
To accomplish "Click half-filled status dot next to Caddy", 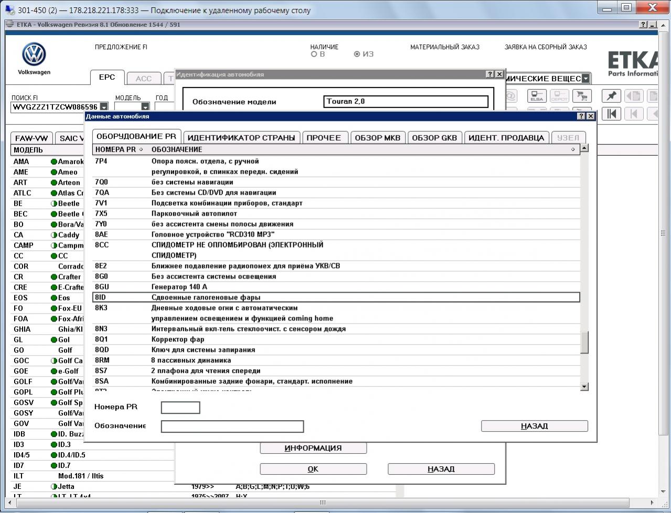I will [x=54, y=235].
